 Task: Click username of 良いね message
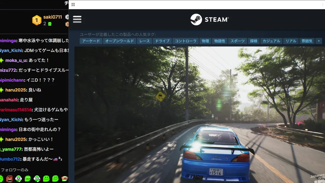[15, 90]
